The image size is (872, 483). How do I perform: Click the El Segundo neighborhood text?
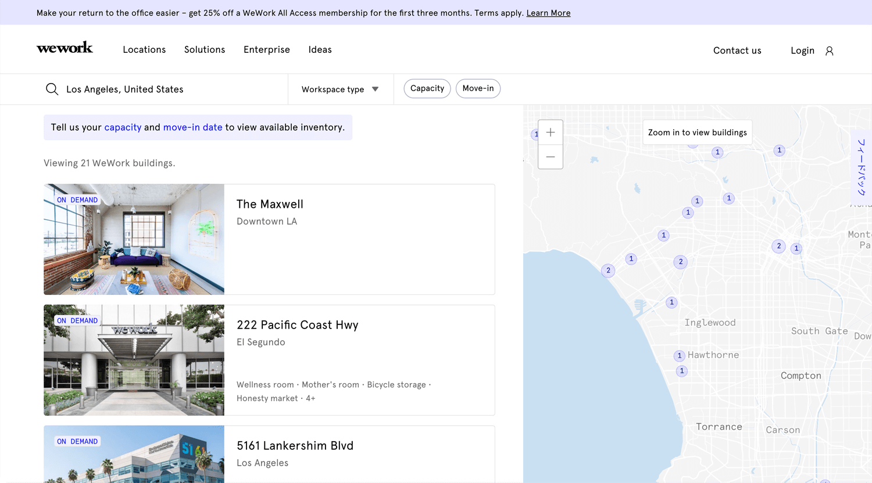tap(261, 342)
